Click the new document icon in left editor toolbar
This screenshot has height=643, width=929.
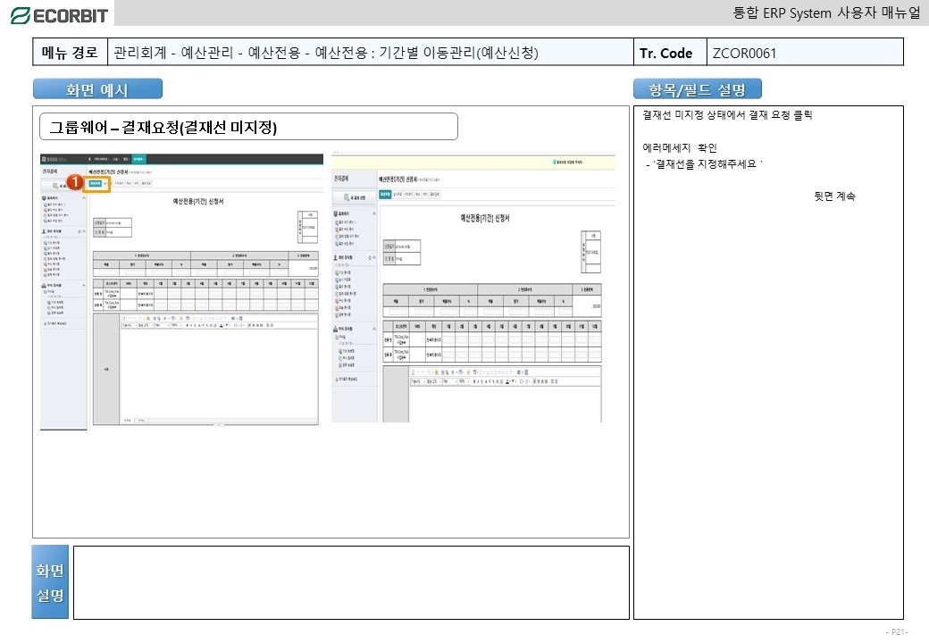(125, 318)
